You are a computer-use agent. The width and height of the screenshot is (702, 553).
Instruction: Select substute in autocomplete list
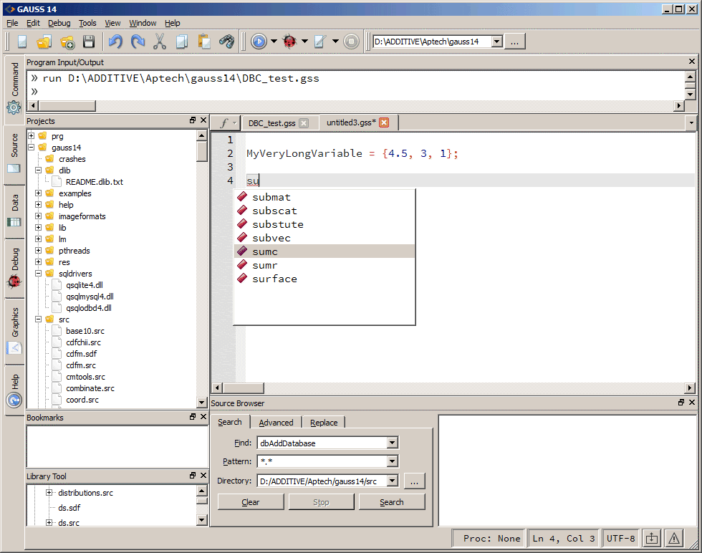(324, 224)
